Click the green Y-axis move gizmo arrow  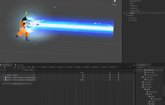26,13
